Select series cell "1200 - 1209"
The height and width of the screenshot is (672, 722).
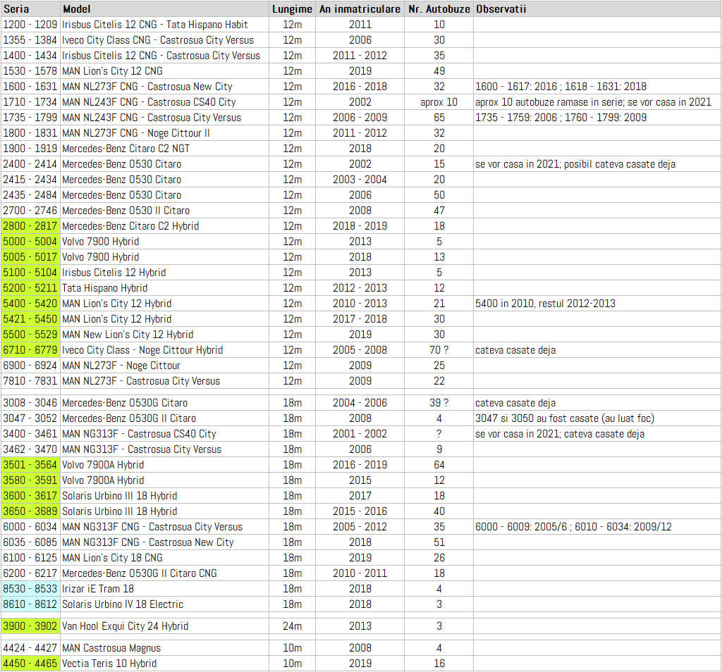tap(30, 25)
